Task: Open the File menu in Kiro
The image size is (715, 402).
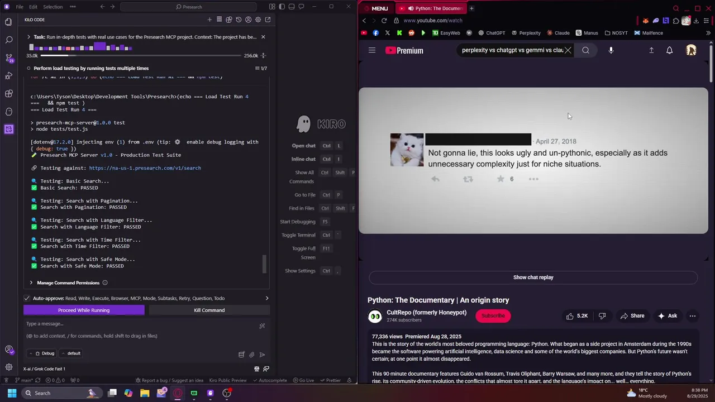Action: point(20,7)
